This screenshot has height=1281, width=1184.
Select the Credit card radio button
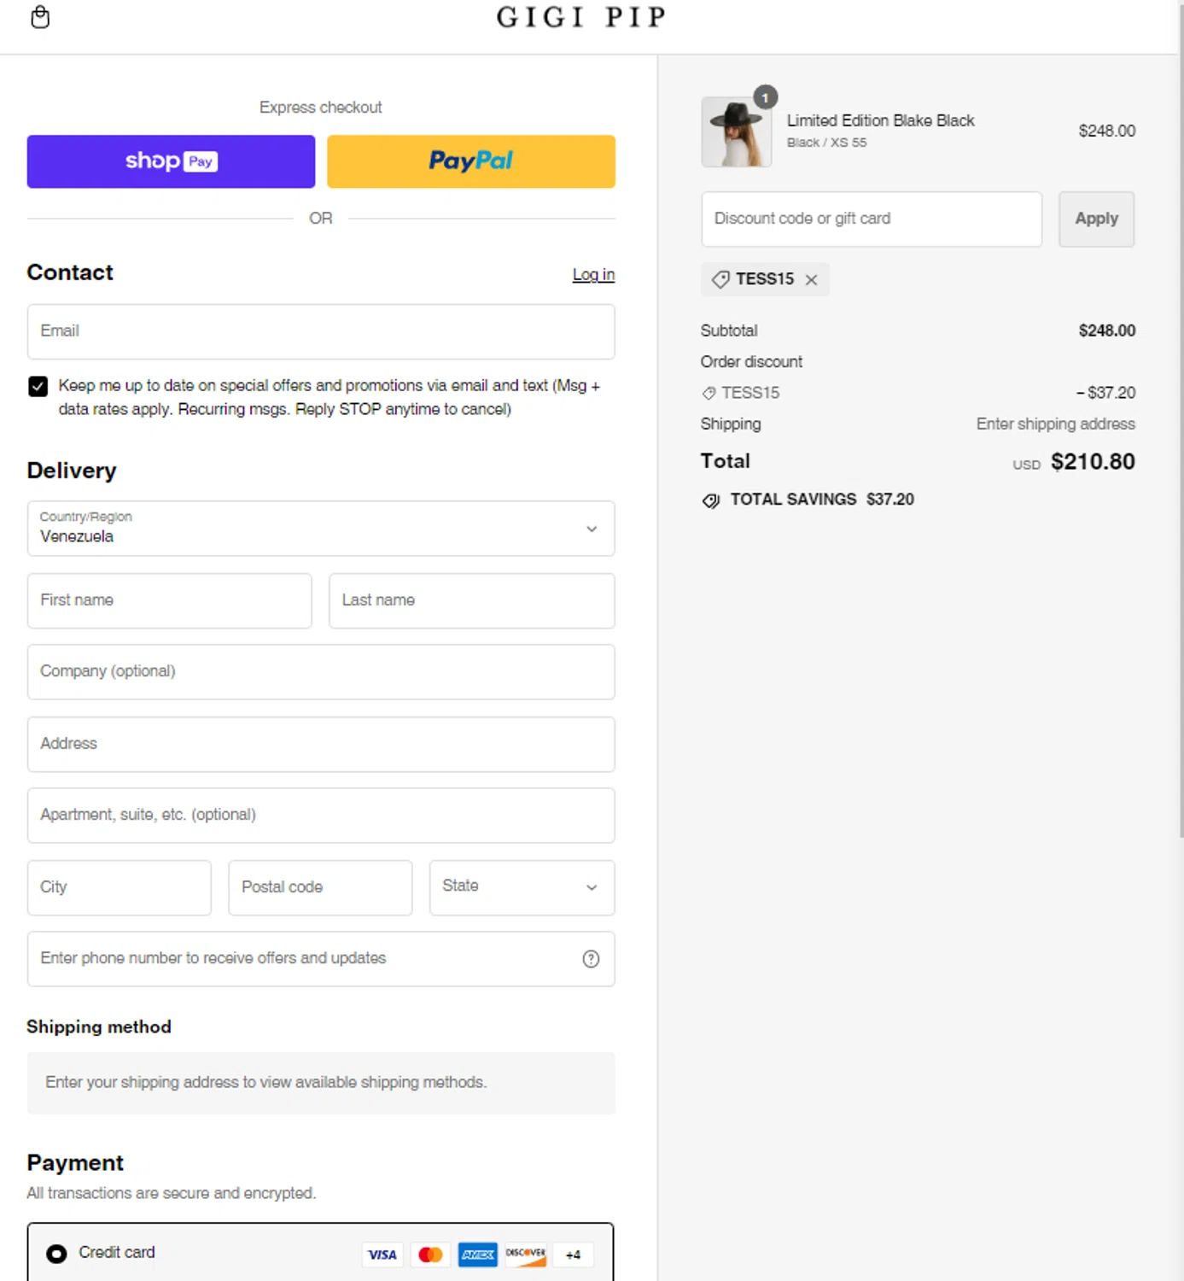coord(57,1254)
